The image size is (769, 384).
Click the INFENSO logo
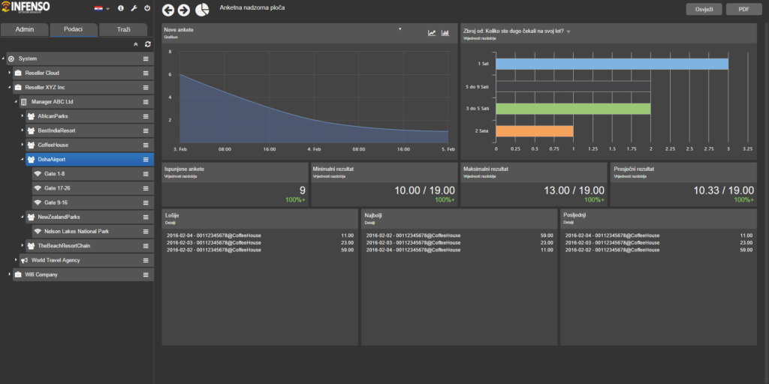click(25, 7)
